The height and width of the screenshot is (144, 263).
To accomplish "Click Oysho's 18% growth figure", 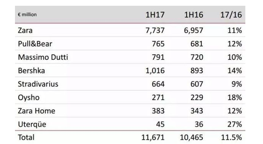I will pyautogui.click(x=235, y=98).
